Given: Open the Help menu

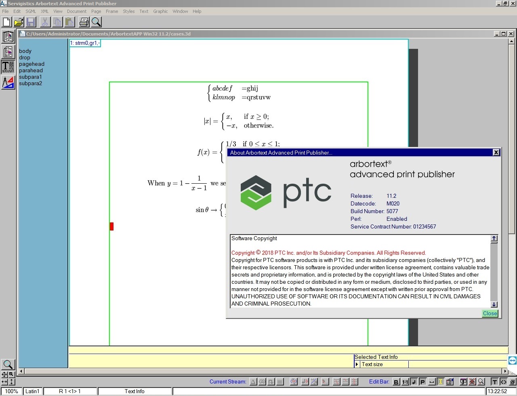Looking at the screenshot, I should (x=197, y=11).
